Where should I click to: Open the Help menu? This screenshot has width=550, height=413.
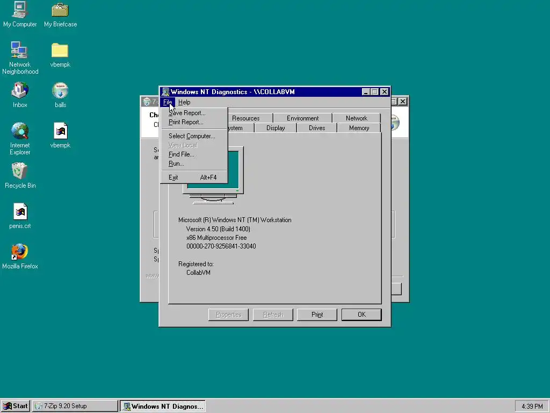click(184, 102)
